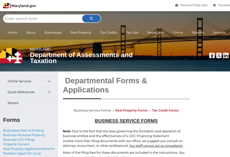The image size is (230, 157).
Task: Open the About navigation item
Action: point(31,33)
